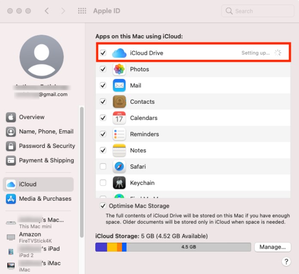299x274 pixels.
Task: Go forward with the right arrow
Action: point(63,11)
